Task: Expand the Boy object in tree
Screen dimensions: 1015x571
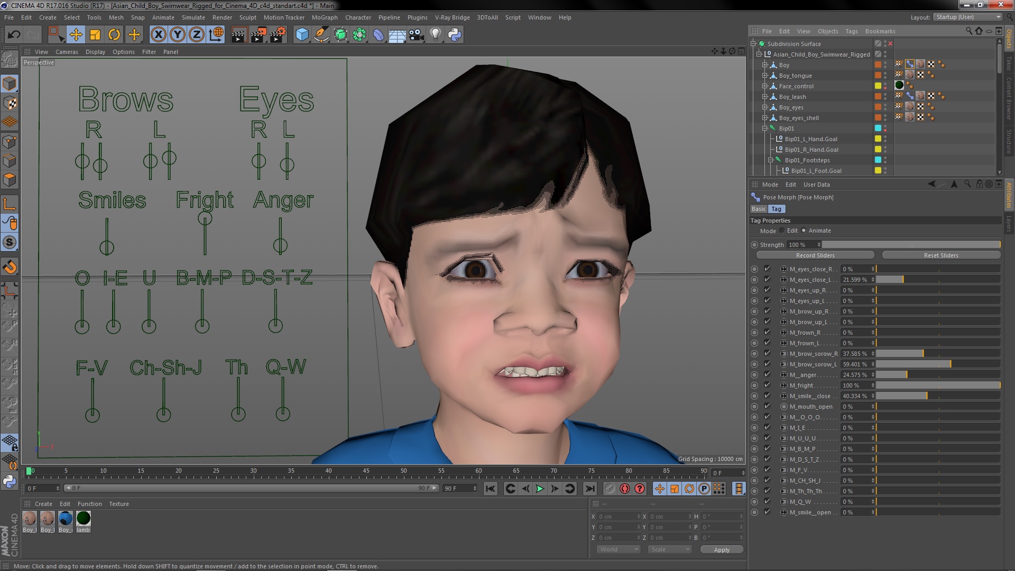Action: (x=764, y=65)
